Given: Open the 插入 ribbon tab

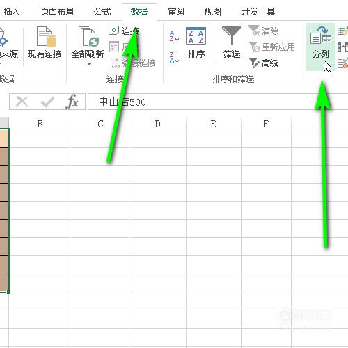Looking at the screenshot, I should point(12,11).
